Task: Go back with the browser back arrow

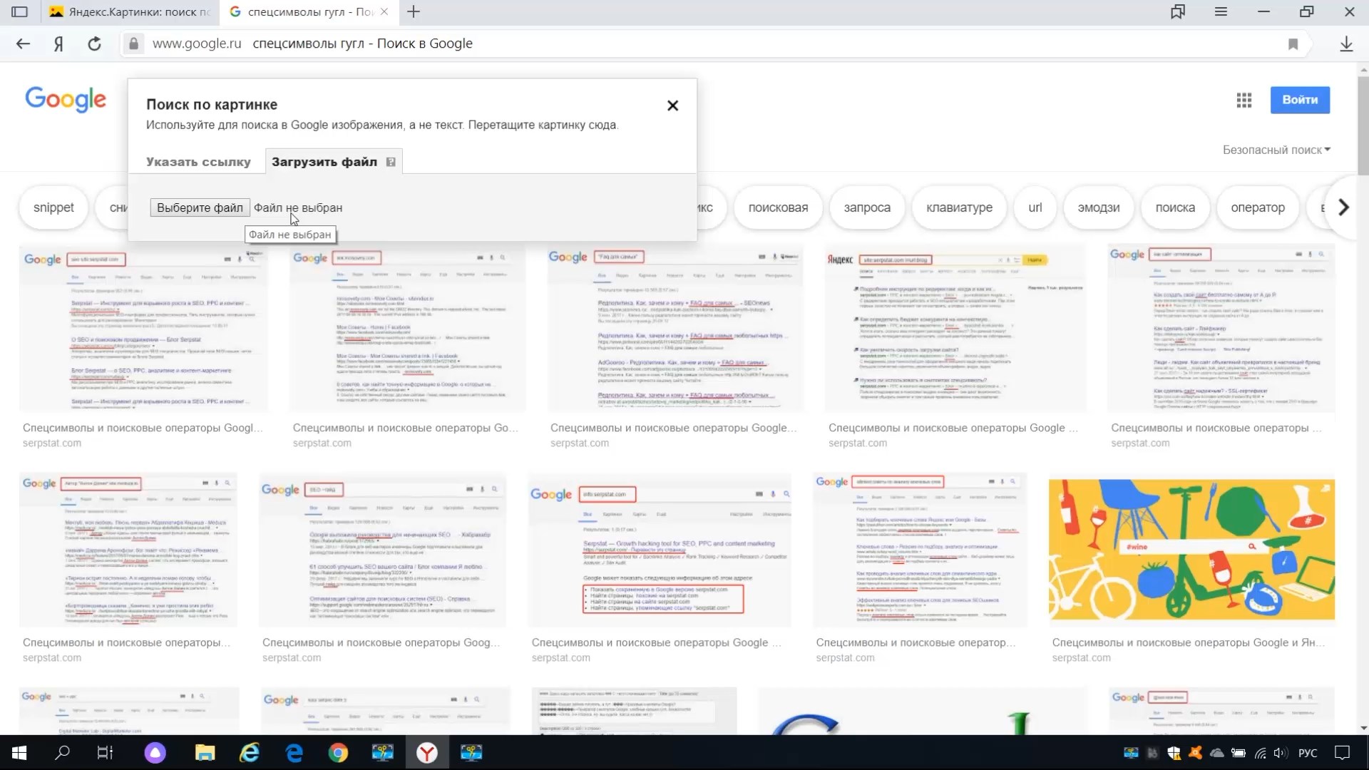Action: [23, 43]
